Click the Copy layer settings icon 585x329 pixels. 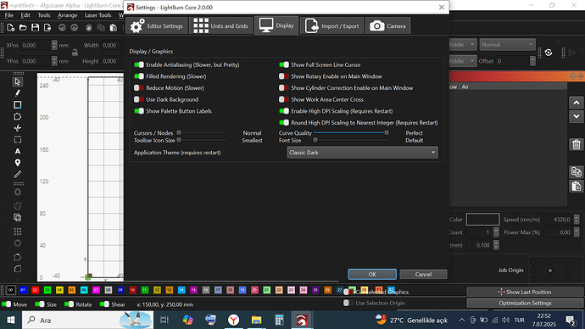click(x=577, y=171)
